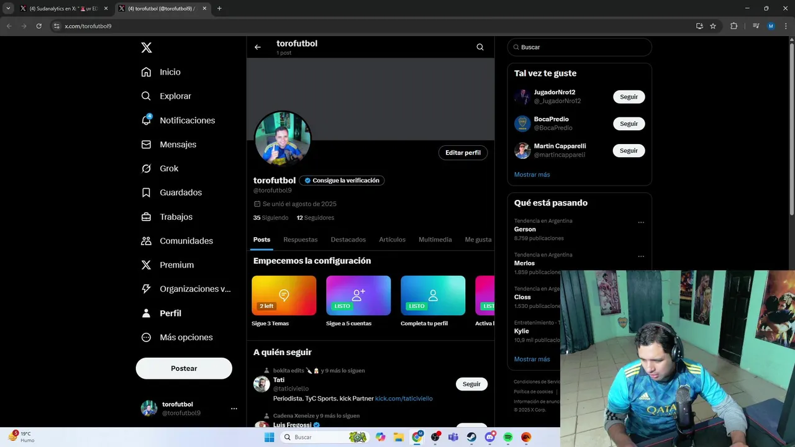Select the Respuestas tab
Screen dimensions: 795x447
coord(301,240)
